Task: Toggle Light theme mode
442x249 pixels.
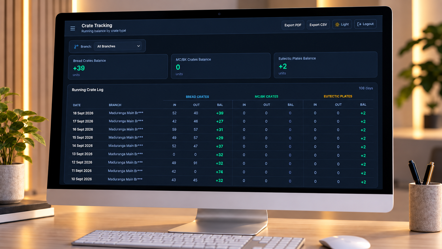Action: pyautogui.click(x=342, y=24)
